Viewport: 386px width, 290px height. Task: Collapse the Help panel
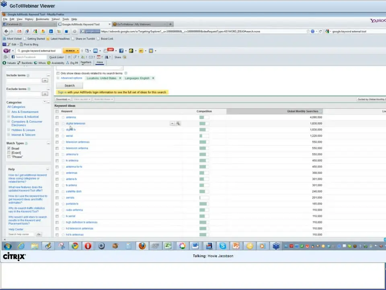click(x=47, y=170)
